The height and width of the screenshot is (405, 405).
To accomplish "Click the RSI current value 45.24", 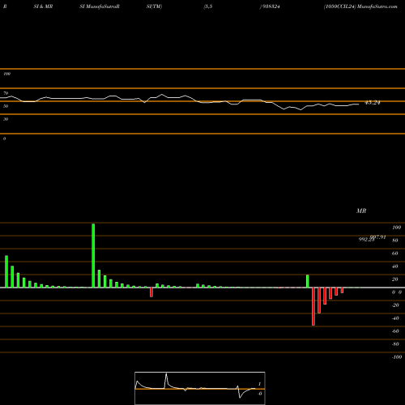I will (x=373, y=103).
